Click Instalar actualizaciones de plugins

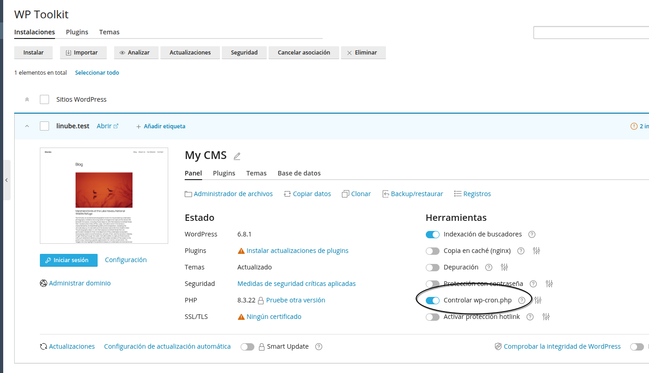click(x=297, y=251)
